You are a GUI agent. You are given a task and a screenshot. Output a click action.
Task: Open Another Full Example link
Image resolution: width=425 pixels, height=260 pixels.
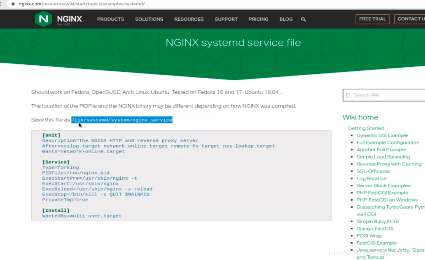[381, 150]
